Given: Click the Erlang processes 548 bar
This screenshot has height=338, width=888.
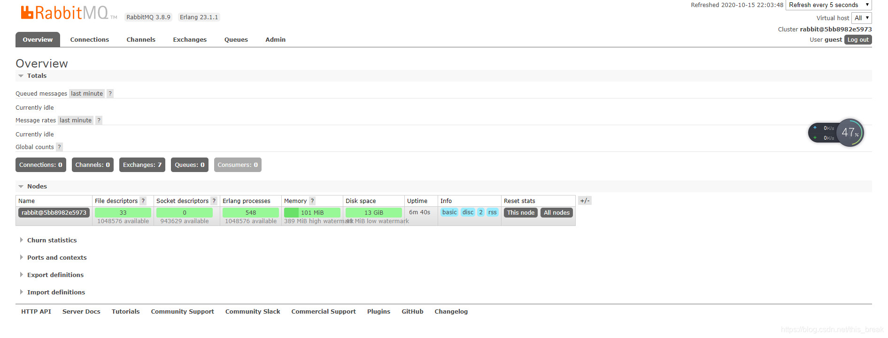Looking at the screenshot, I should tap(251, 213).
